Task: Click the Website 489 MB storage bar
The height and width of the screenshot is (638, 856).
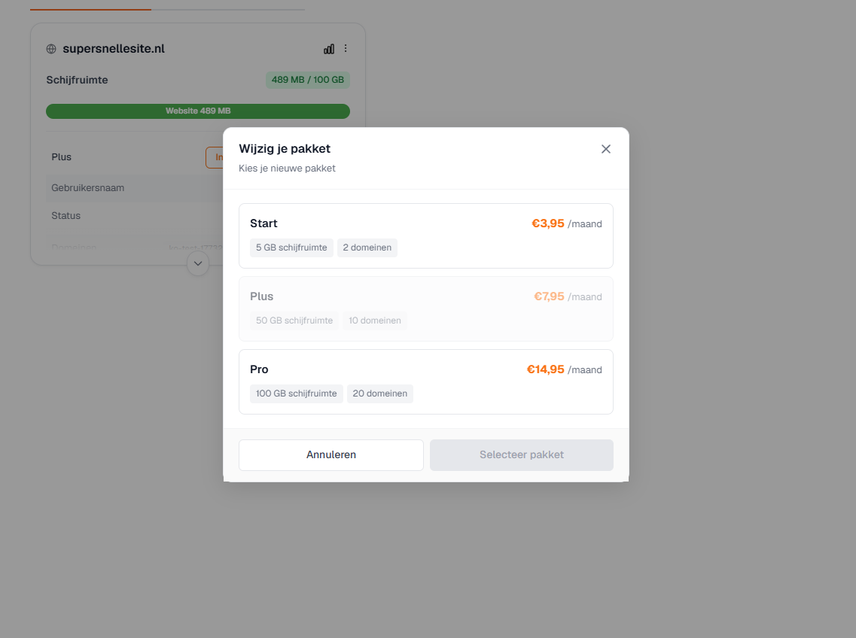Action: [x=197, y=111]
